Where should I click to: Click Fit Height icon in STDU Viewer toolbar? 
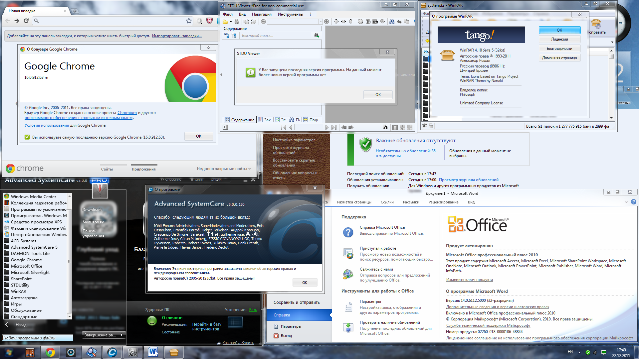(351, 22)
